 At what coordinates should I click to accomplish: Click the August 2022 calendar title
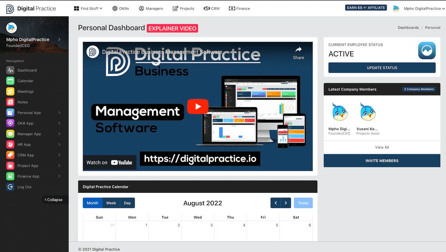click(203, 203)
